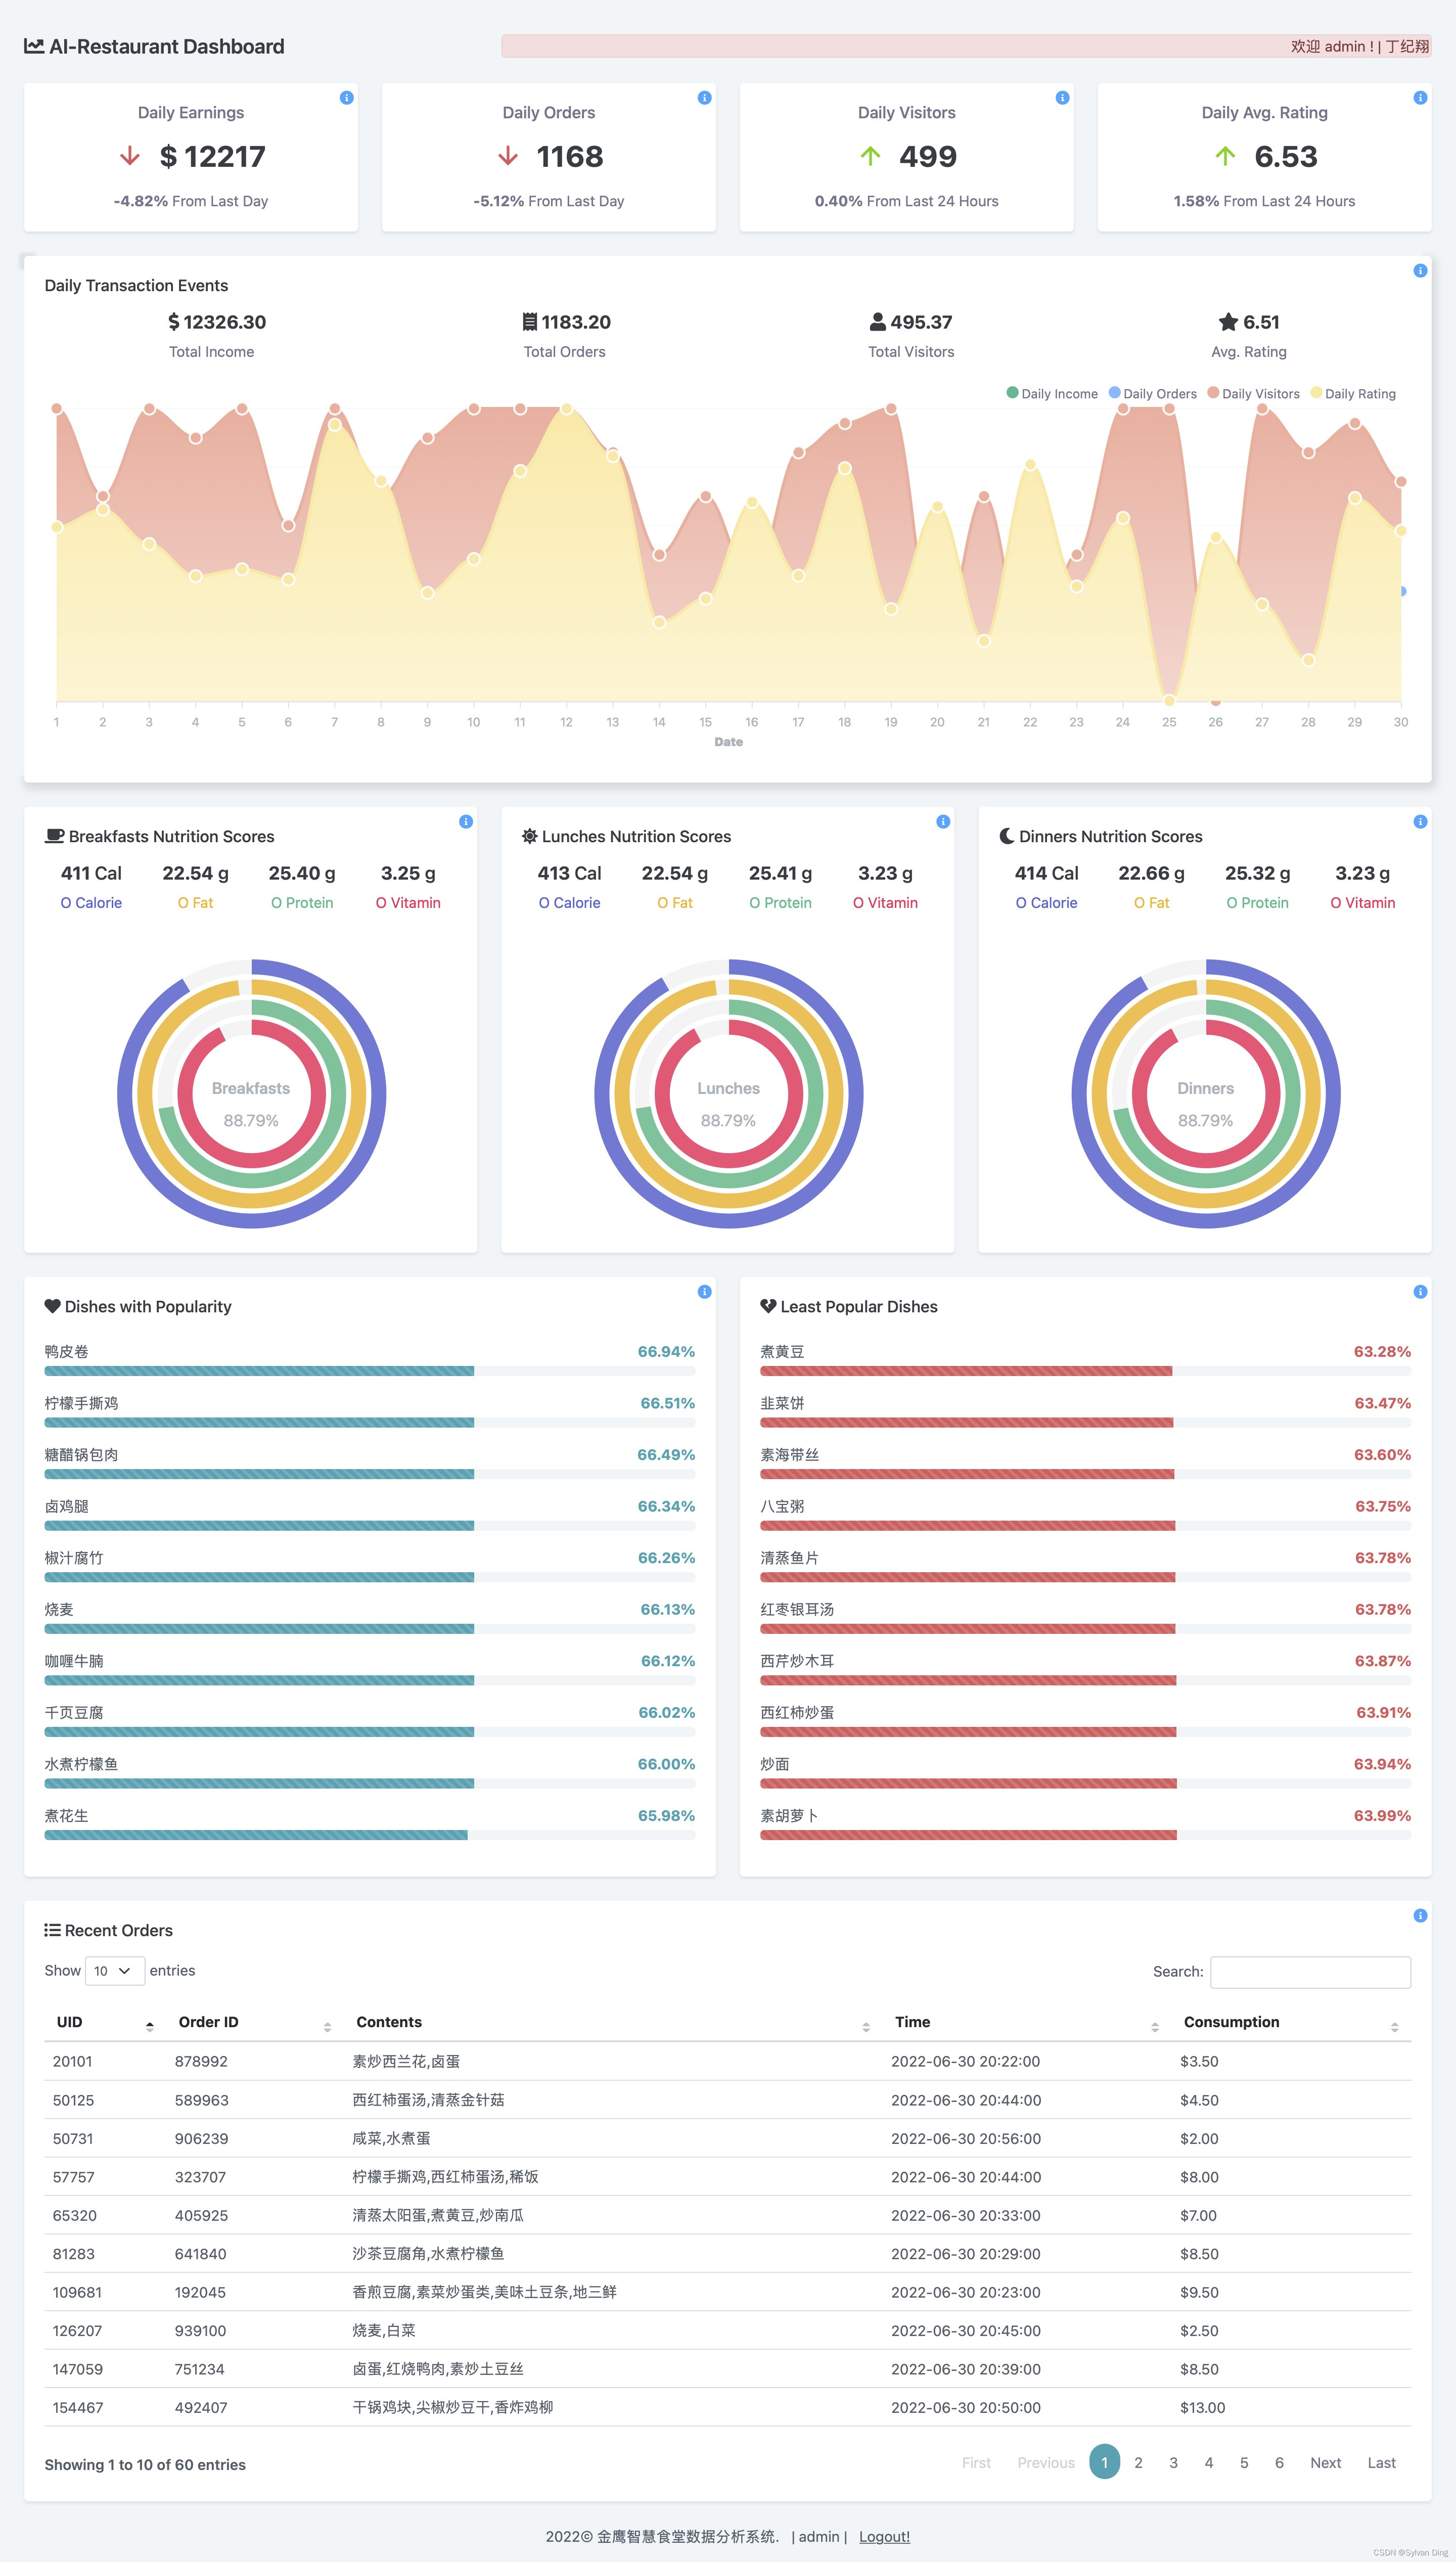This screenshot has height=2562, width=1456.
Task: Click info icon on Recent Orders panel
Action: point(1420,1915)
